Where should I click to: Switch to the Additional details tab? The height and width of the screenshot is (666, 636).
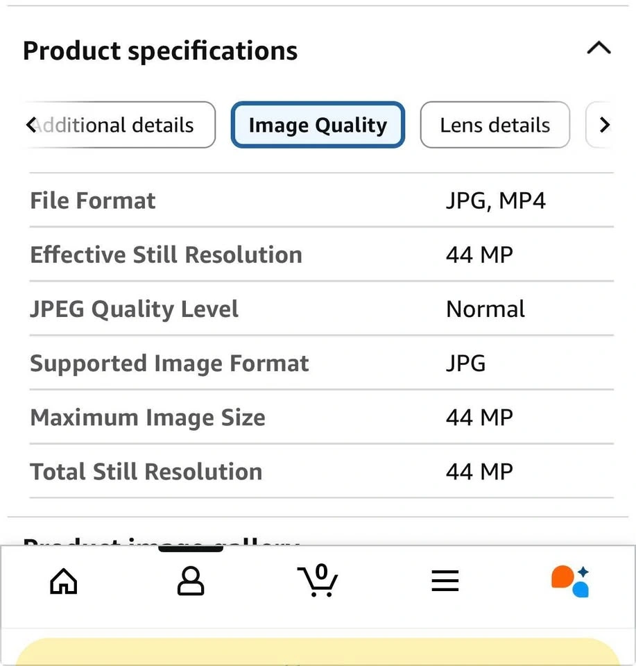118,126
